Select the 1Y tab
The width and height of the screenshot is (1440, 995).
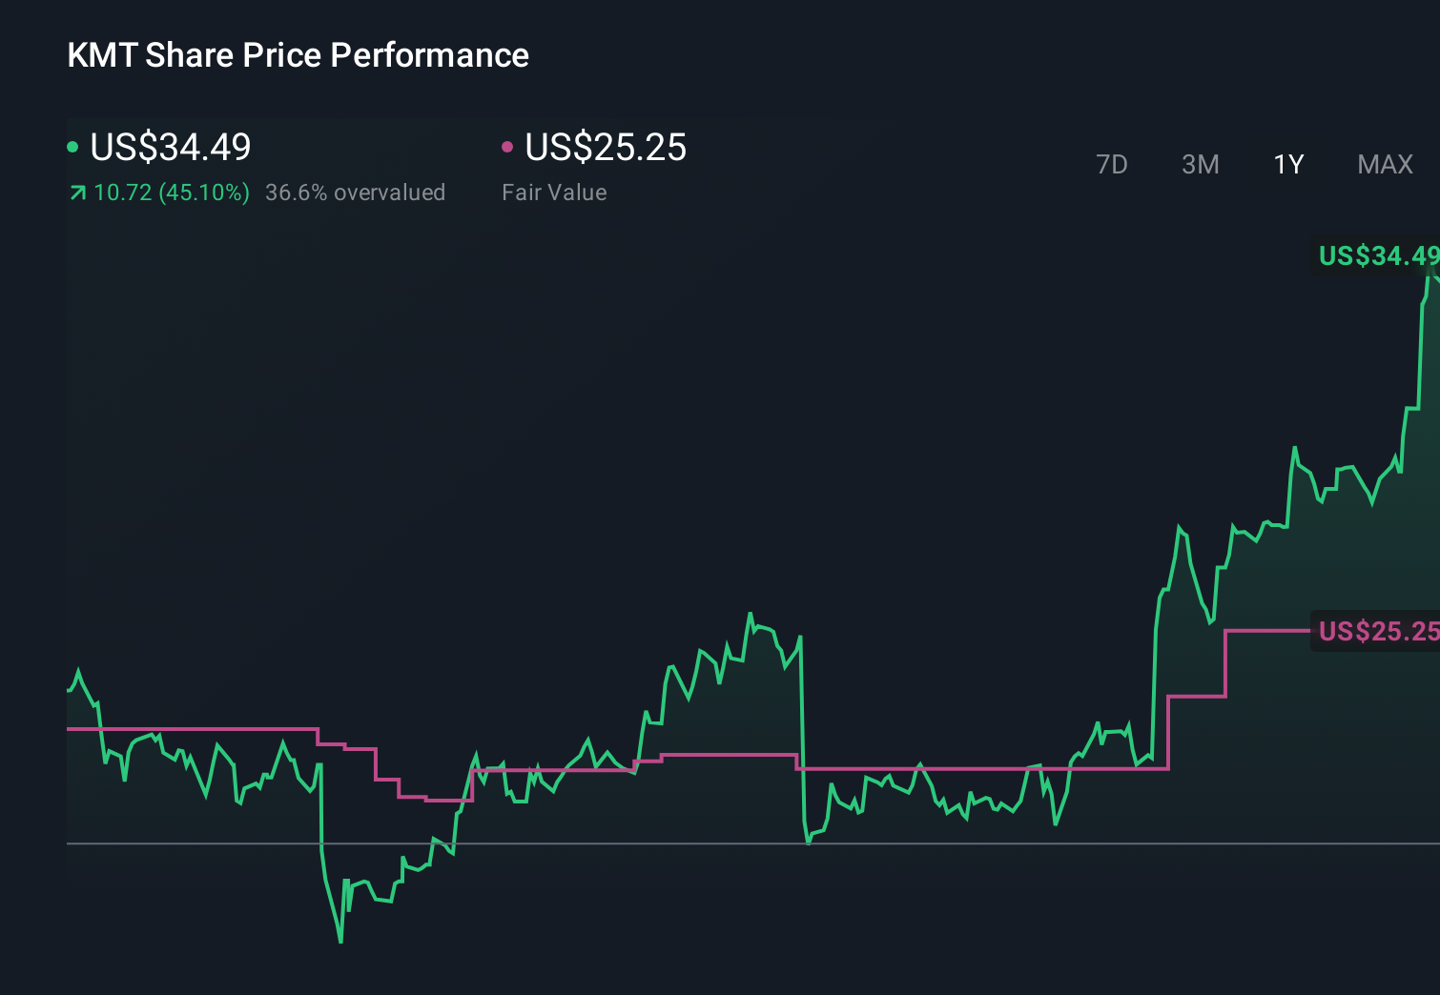[x=1287, y=164]
